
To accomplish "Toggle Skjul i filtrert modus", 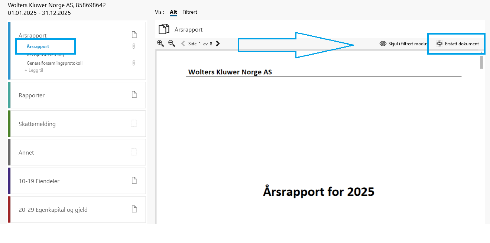I will (404, 43).
